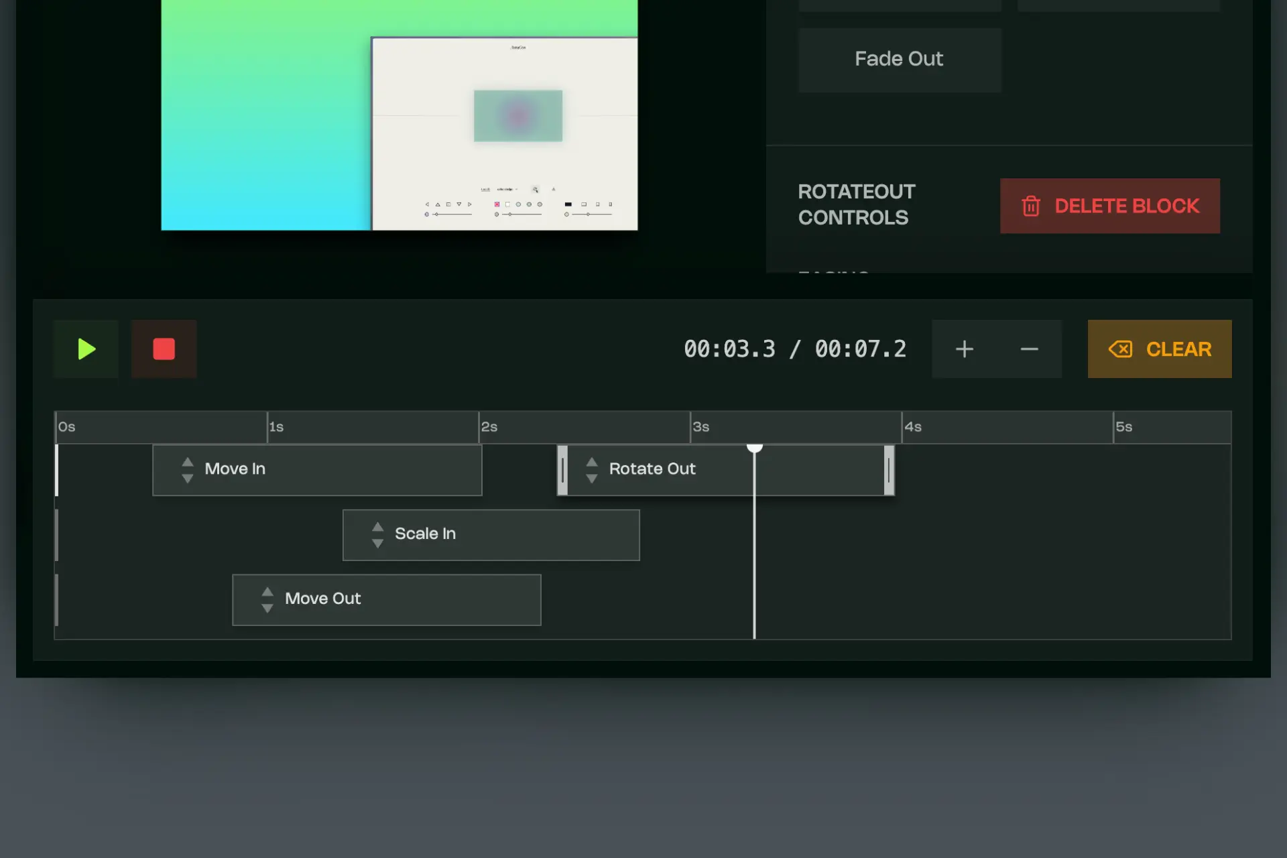Select the red color swatch in the preview toolbar
The height and width of the screenshot is (858, 1287).
497,204
